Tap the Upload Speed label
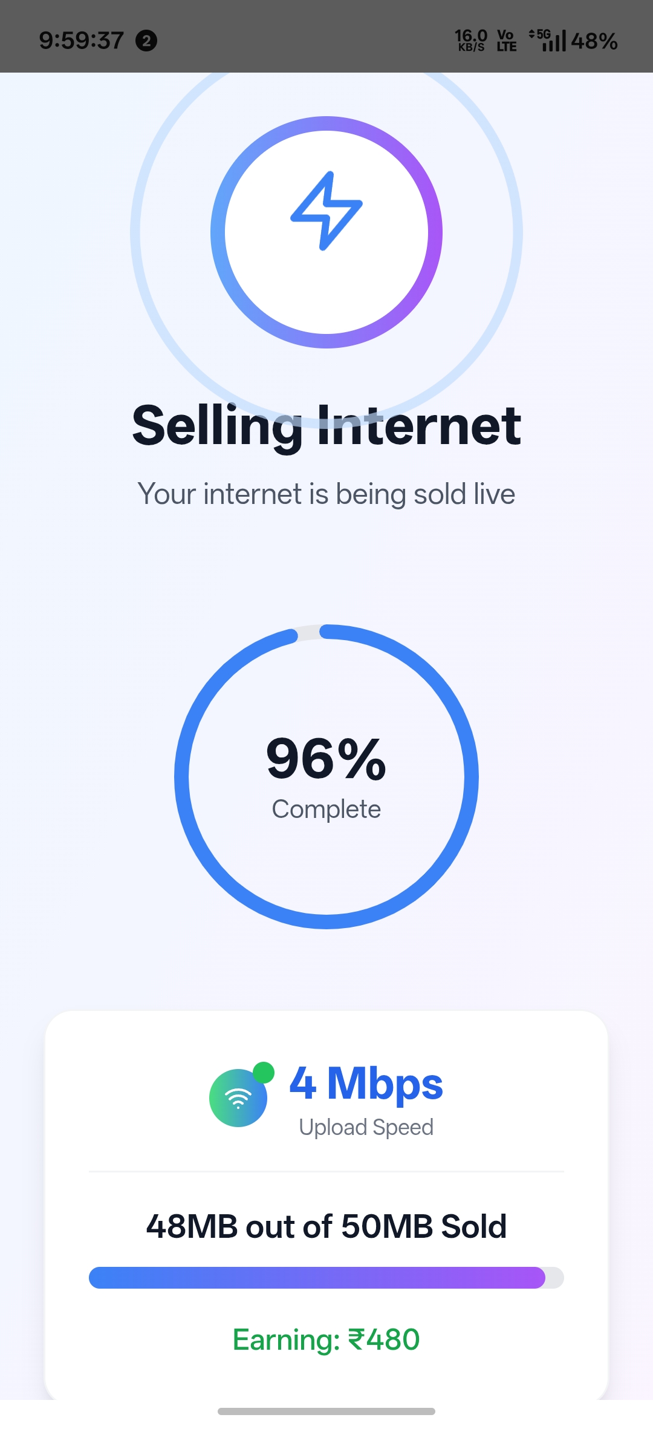 (x=366, y=1127)
